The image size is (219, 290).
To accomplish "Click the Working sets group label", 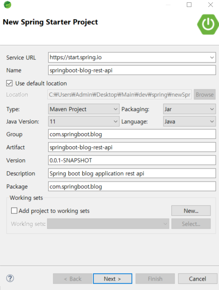I will point(26,198).
